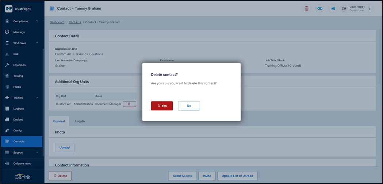Click the contact page icon beside title
383x184 pixels.
click(x=52, y=8)
